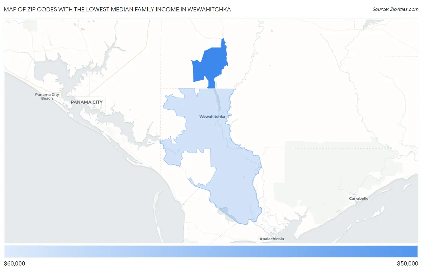
Task: Click the Source: ZipAtlas.com text
Action: click(395, 9)
